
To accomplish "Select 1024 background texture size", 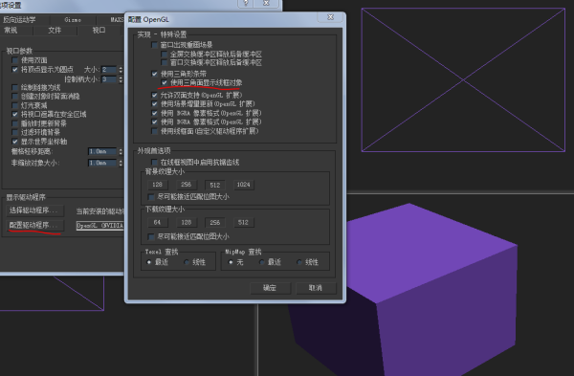I will 243,185.
